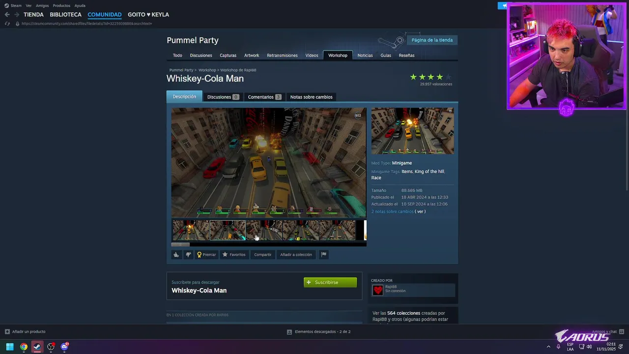The height and width of the screenshot is (354, 629).
Task: Select the Workshop tab
Action: [338, 56]
